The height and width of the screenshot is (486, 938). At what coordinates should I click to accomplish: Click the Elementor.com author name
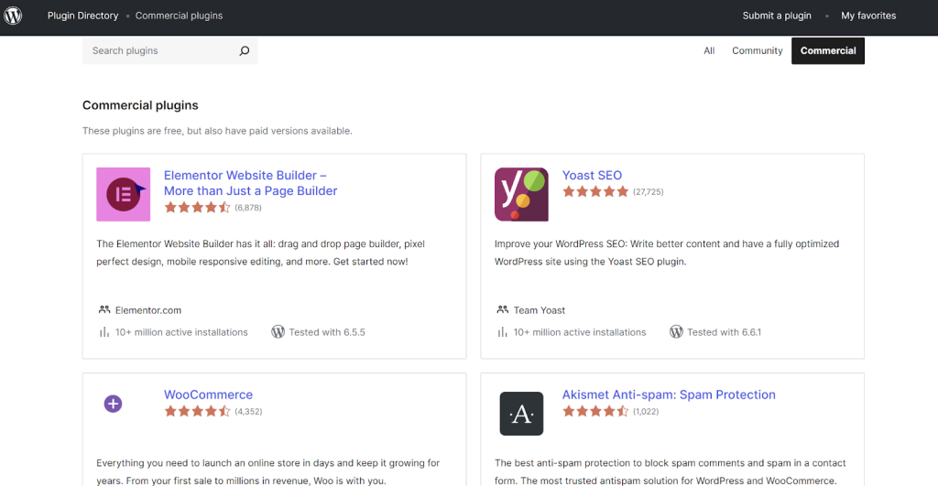pos(148,310)
